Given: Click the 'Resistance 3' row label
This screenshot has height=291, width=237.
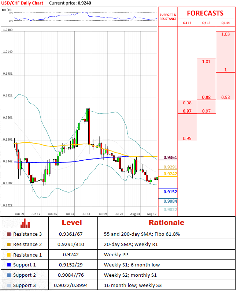Looking at the screenshot, I should [27, 234].
